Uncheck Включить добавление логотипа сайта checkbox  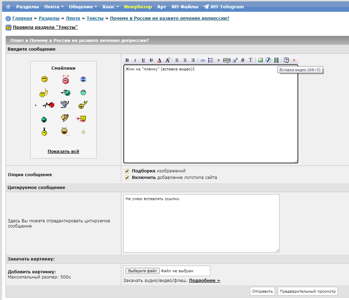pyautogui.click(x=127, y=178)
